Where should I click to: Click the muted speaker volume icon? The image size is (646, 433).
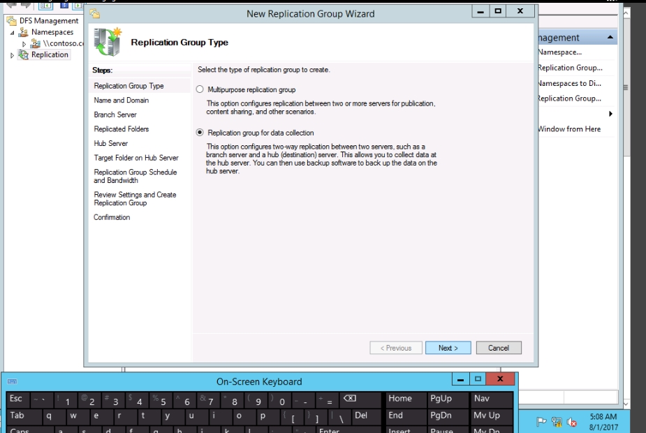(572, 422)
